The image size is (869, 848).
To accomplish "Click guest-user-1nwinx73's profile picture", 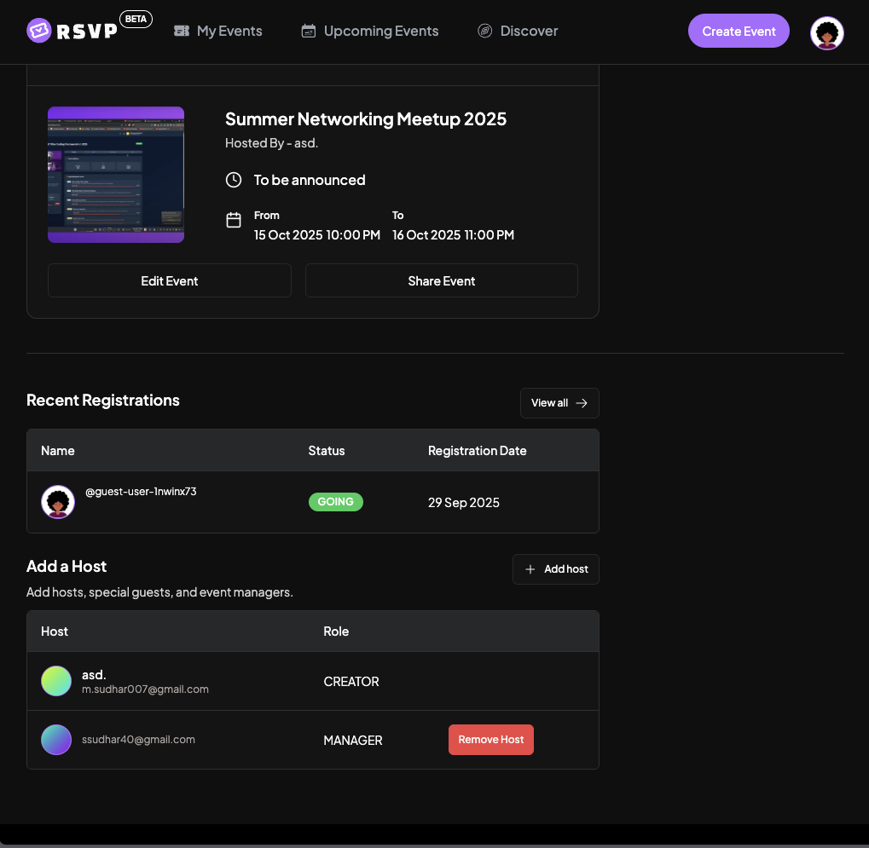I will tap(57, 502).
